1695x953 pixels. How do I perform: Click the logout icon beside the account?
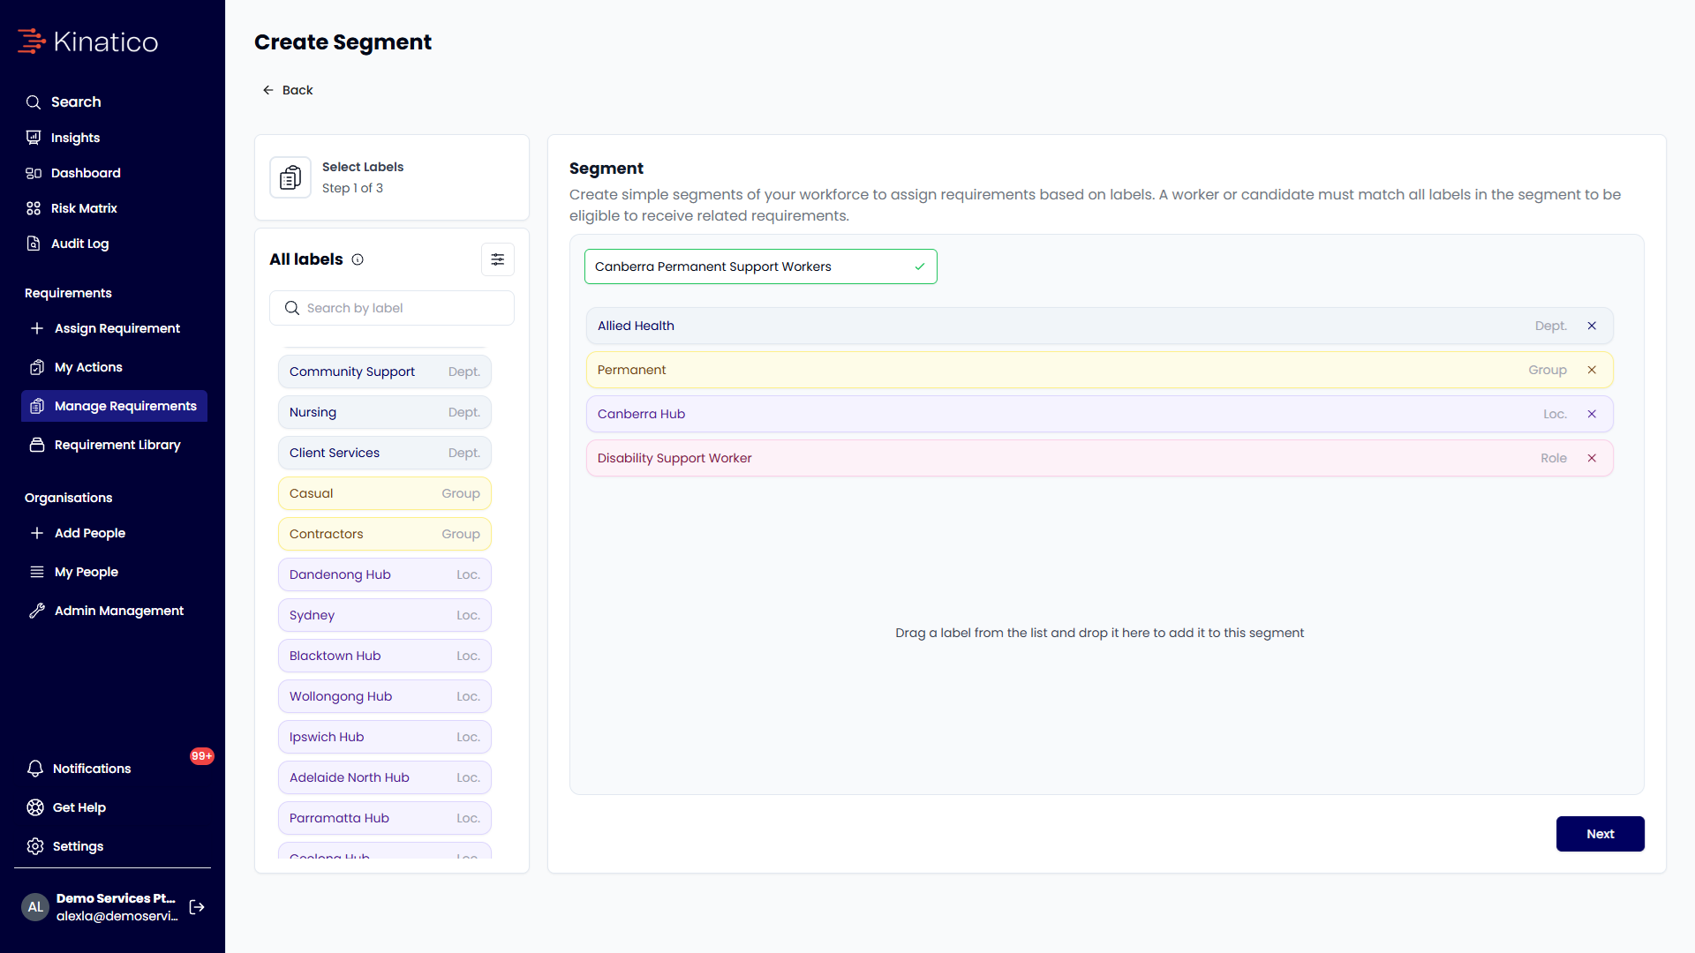tap(197, 907)
